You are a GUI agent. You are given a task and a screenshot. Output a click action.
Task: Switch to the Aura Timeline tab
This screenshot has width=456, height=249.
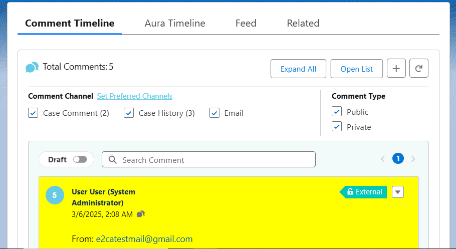[x=175, y=23]
